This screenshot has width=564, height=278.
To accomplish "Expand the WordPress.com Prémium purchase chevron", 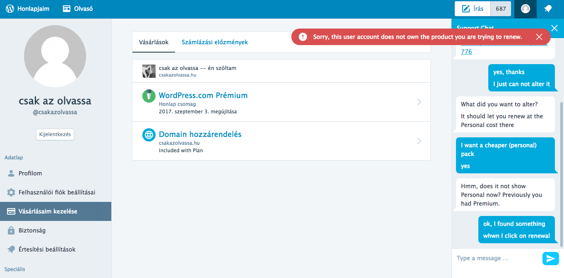I will (x=419, y=102).
